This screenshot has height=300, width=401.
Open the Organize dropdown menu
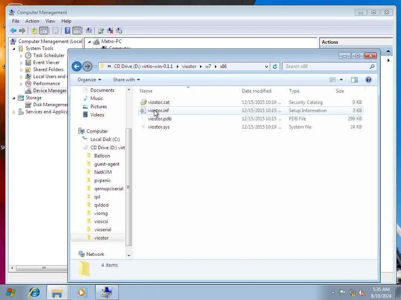point(89,80)
